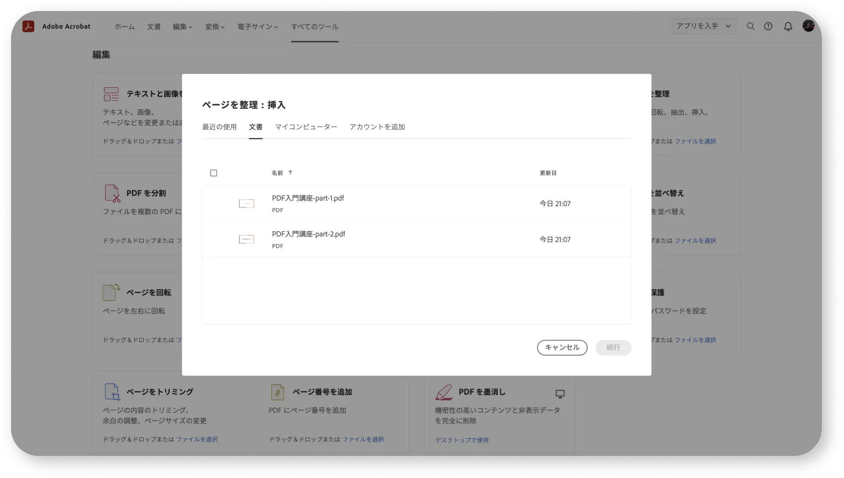Click 今日 21:07 date of part-2 file
Image resolution: width=844 pixels, height=478 pixels.
[555, 240]
